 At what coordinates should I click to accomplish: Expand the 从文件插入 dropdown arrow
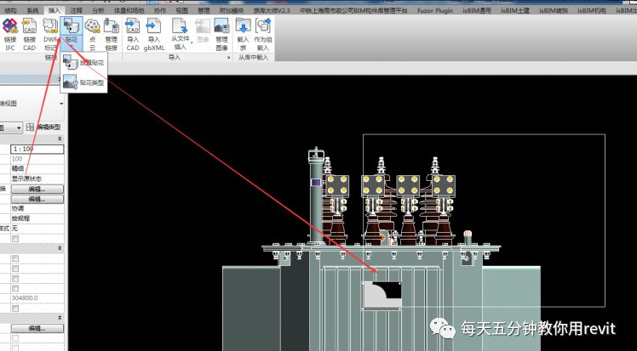[192, 42]
